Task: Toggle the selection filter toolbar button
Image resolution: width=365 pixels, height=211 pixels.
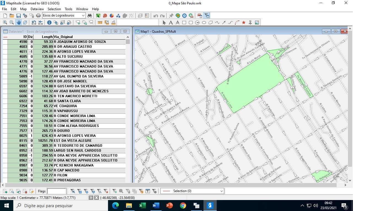Action: pyautogui.click(x=206, y=16)
